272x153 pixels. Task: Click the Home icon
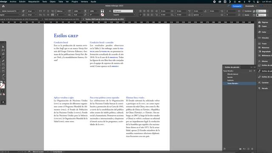tap(3, 6)
